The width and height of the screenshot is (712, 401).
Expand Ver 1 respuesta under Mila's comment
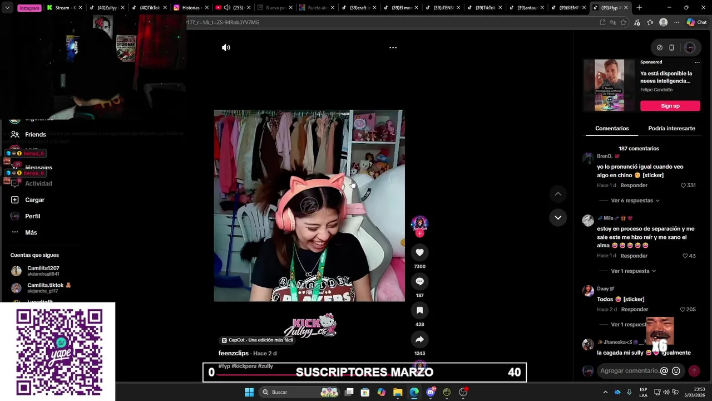click(x=633, y=271)
